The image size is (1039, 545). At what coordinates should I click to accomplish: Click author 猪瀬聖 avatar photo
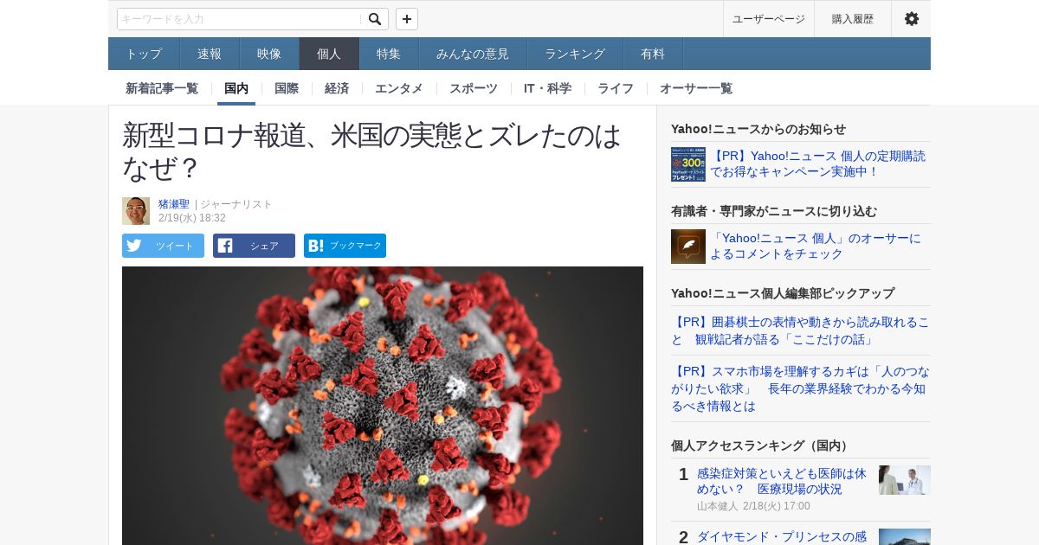(136, 211)
